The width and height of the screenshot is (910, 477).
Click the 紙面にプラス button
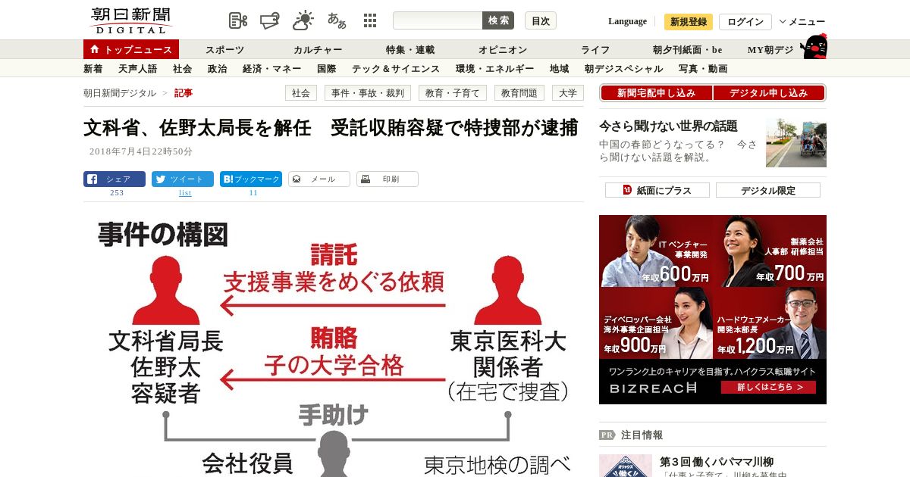pos(657,190)
